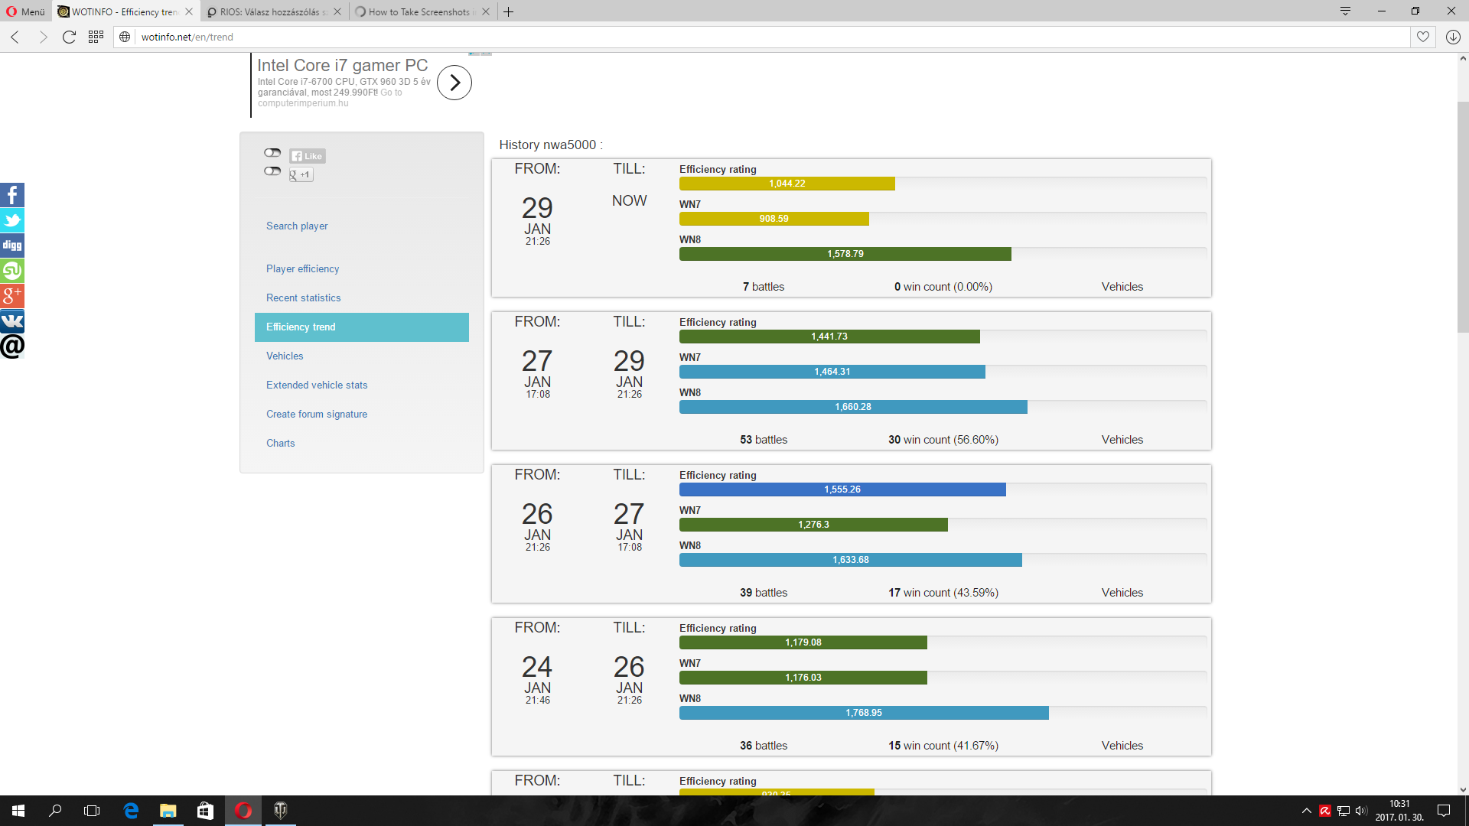
Task: Close the WOTINFO Efficiency trend tab
Action: point(189,11)
